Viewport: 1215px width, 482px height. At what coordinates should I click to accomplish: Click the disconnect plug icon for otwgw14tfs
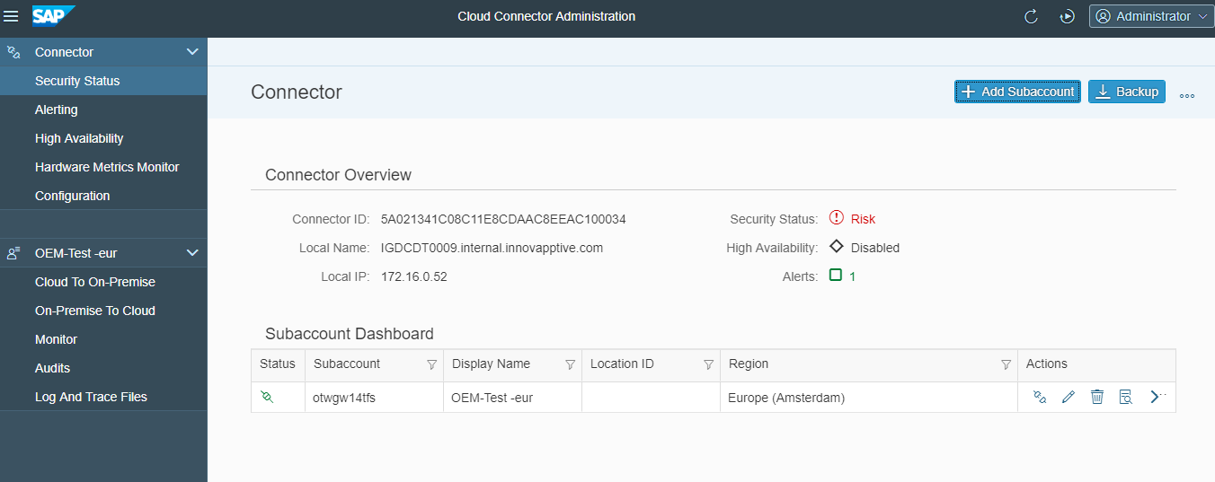1040,397
